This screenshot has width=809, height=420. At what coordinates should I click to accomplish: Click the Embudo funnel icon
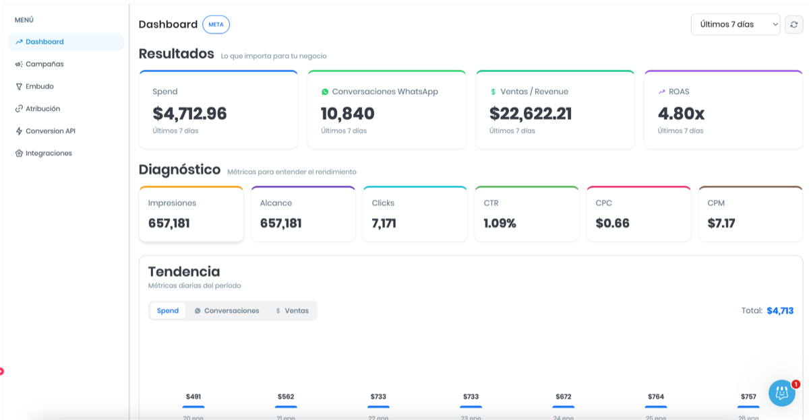19,86
